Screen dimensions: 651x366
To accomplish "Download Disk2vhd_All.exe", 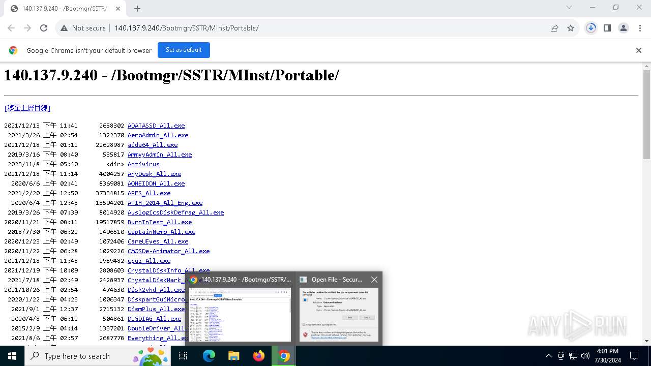I will [x=156, y=290].
